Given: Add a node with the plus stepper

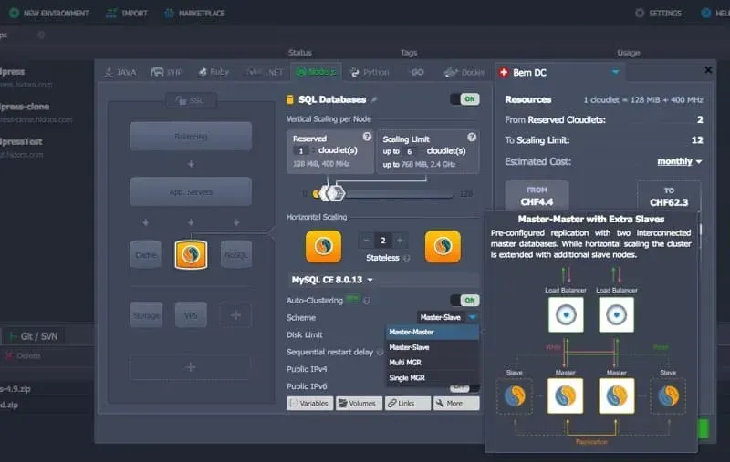Looking at the screenshot, I should click(400, 241).
